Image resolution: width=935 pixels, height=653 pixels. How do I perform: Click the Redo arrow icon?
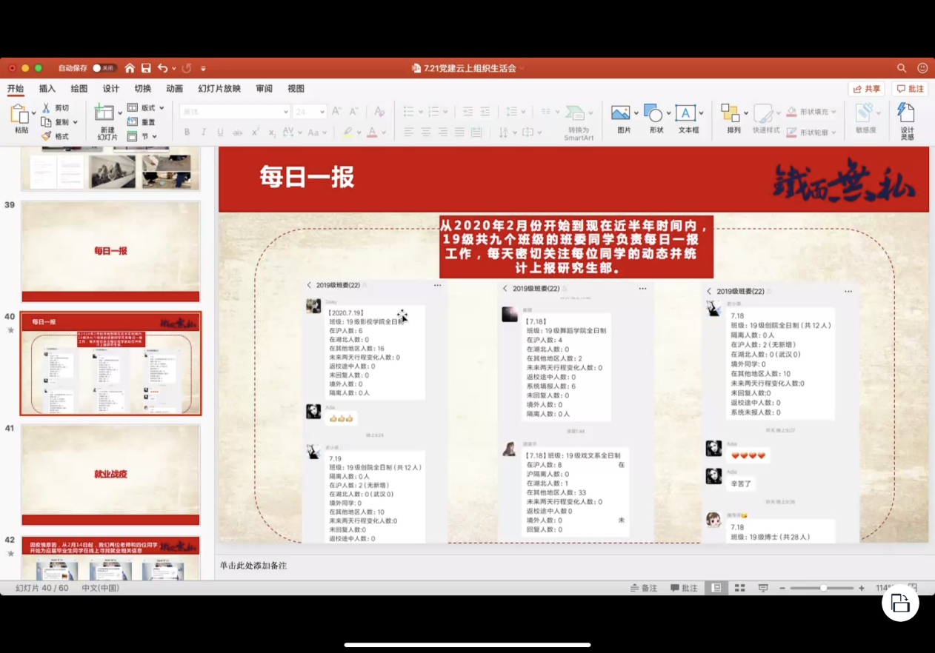click(x=187, y=68)
